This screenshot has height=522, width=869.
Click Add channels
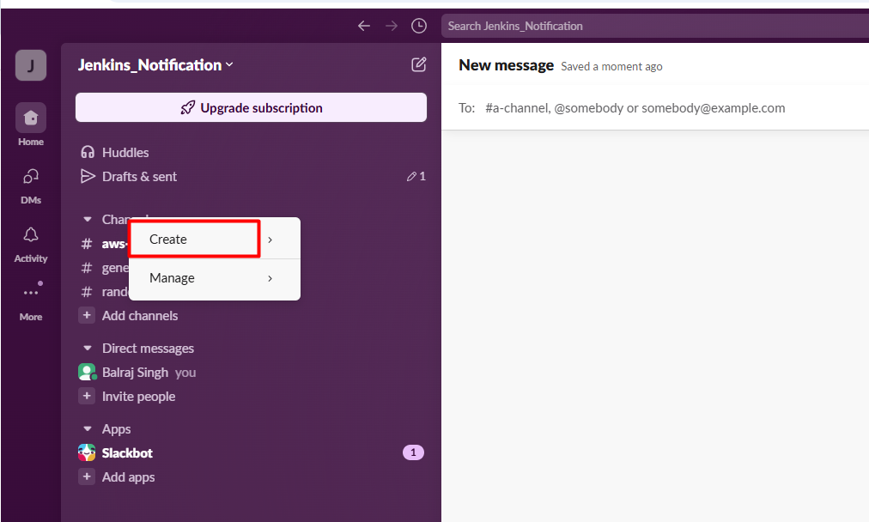tap(140, 316)
